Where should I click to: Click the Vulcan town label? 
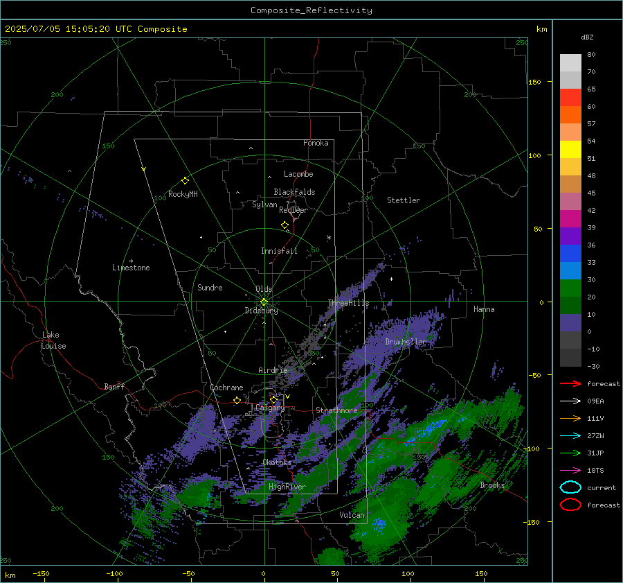click(352, 515)
